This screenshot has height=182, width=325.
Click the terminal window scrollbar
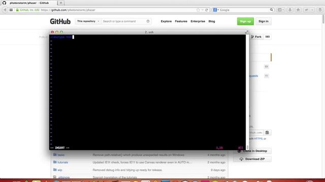tap(247, 147)
